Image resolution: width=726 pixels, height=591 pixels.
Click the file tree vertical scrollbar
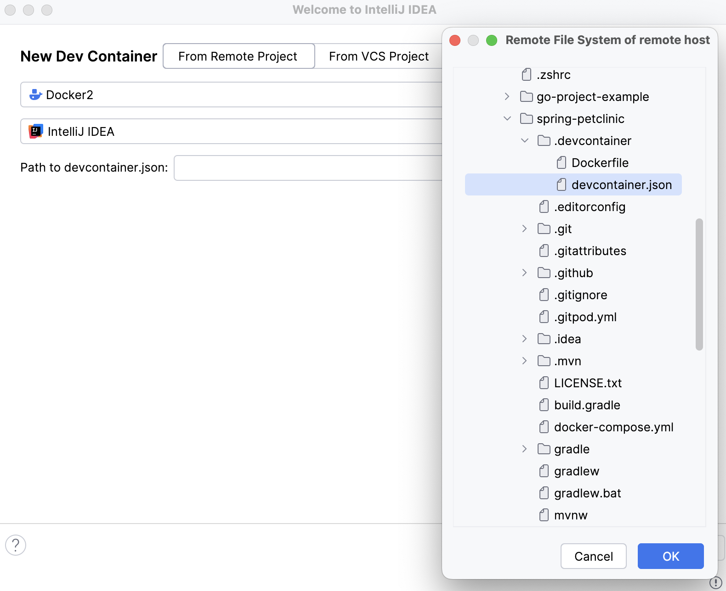click(x=699, y=284)
